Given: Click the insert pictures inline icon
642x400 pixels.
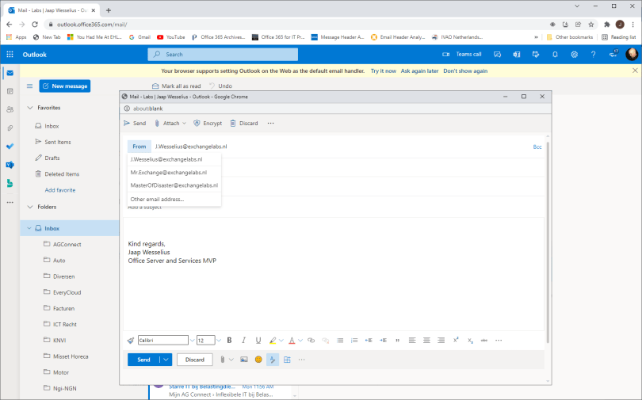Looking at the screenshot, I should coord(244,360).
